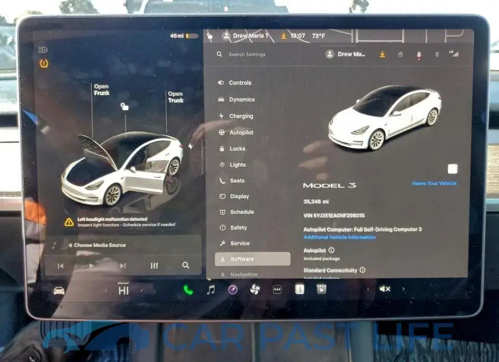Image resolution: width=499 pixels, height=362 pixels.
Task: Tap the LTE signal strength icon
Action: 454,54
